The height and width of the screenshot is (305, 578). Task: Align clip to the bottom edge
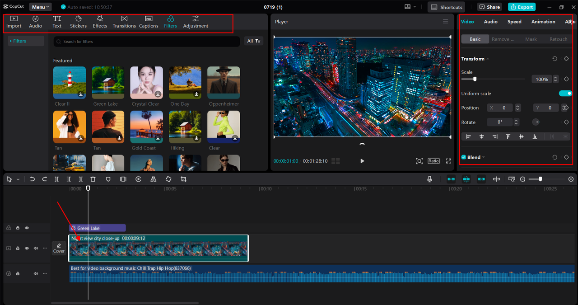pyautogui.click(x=535, y=136)
